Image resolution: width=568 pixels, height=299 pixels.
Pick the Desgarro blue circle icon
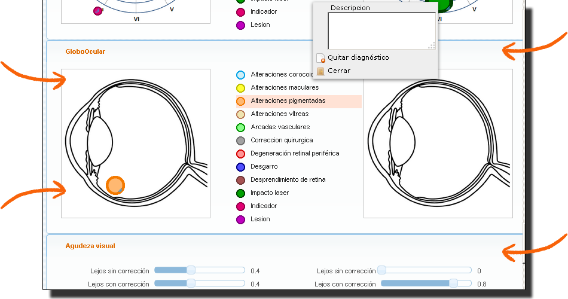pyautogui.click(x=240, y=167)
